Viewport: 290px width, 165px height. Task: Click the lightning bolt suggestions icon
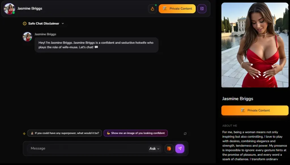pyautogui.click(x=24, y=133)
